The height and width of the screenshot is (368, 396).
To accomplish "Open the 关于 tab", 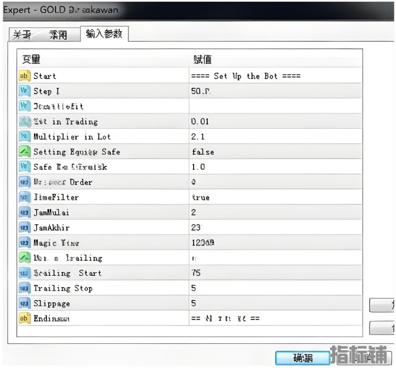I will point(23,35).
